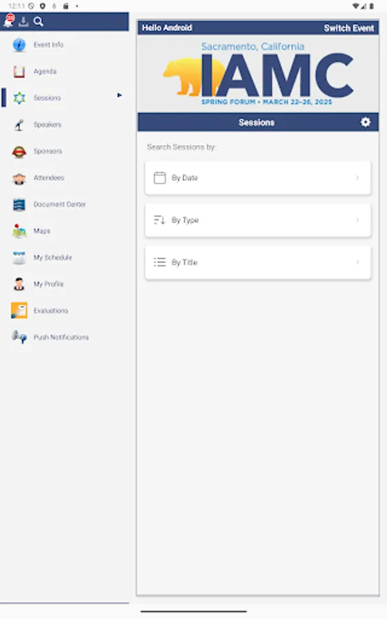
Task: Expand the By Type chevron
Action: (357, 220)
